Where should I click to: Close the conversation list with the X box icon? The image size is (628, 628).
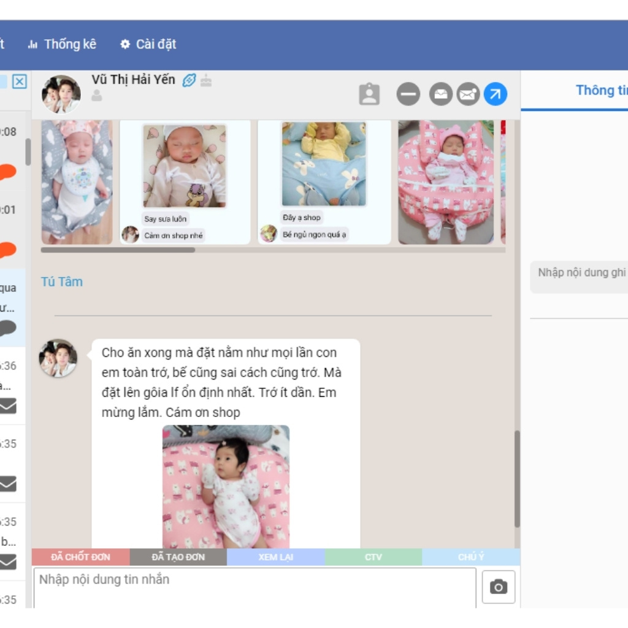(20, 82)
